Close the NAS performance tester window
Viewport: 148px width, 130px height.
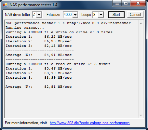click(138, 4)
